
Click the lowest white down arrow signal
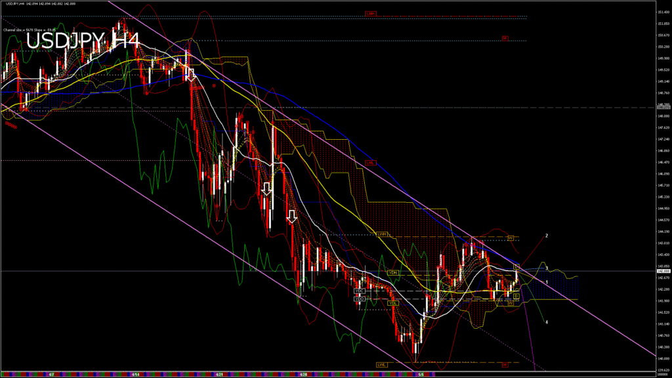[292, 216]
